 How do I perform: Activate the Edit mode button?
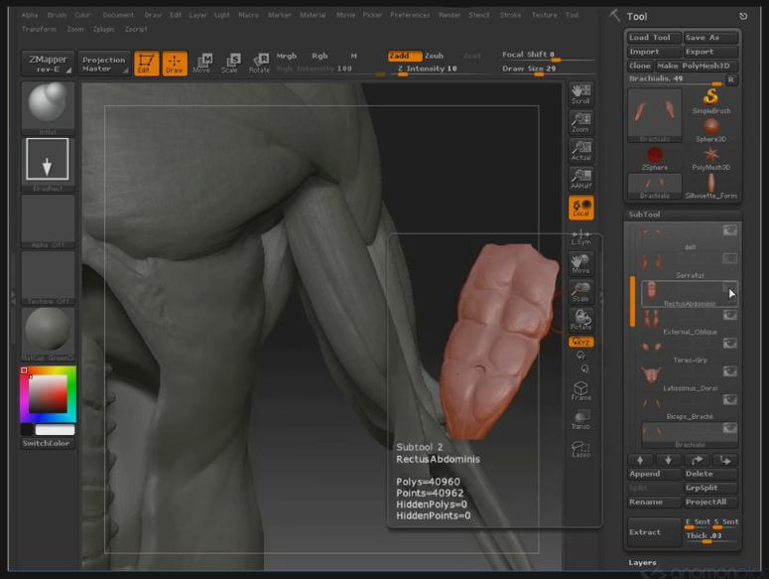point(146,64)
